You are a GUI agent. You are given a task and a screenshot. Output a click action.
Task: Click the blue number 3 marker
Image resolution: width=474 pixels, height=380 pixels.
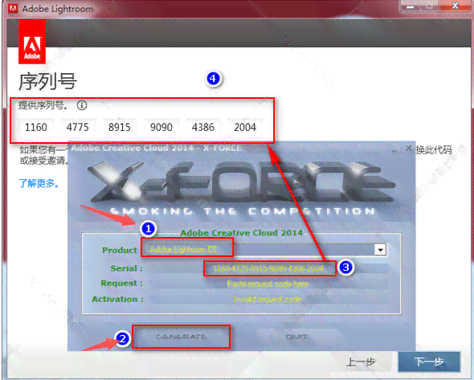(x=345, y=268)
